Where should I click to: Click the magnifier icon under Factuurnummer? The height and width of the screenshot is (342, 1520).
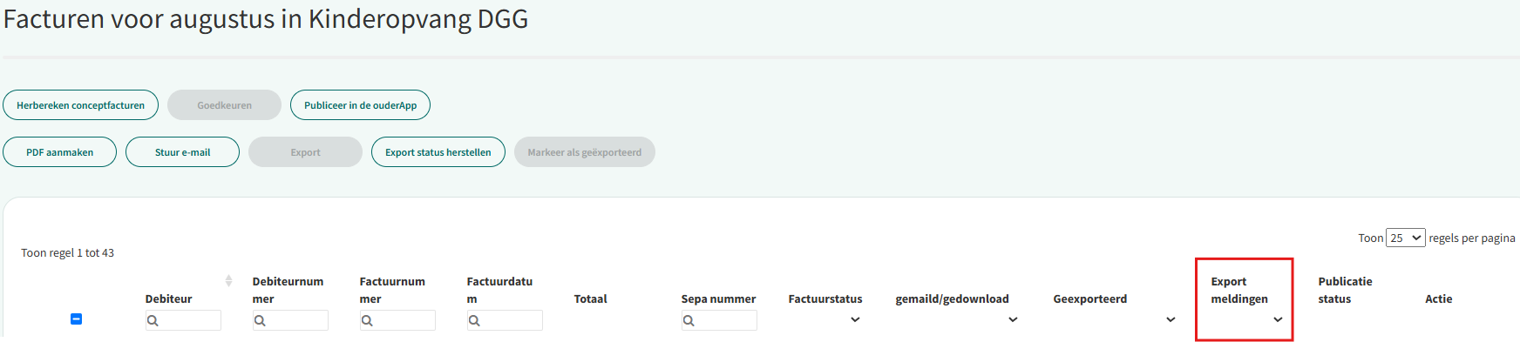pos(367,321)
